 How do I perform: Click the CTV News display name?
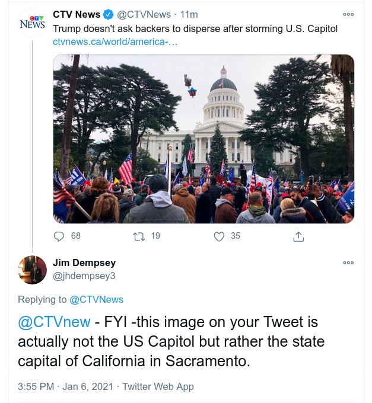(77, 15)
